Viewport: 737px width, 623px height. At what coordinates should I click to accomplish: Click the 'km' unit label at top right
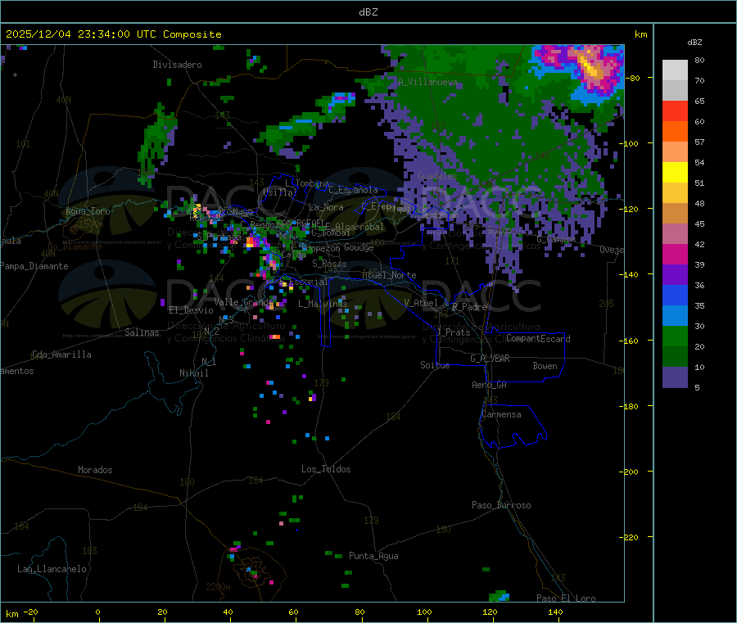point(640,34)
